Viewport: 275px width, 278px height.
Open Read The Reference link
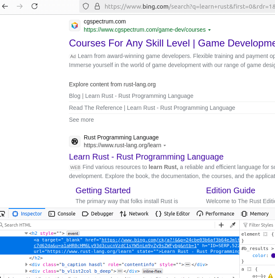pos(152,108)
